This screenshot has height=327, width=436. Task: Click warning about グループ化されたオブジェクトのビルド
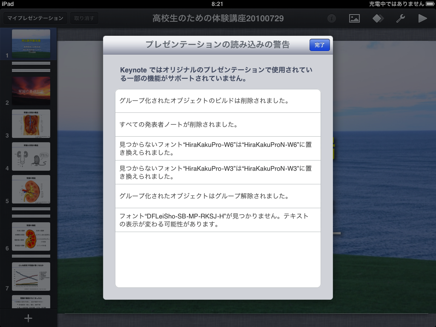218,101
